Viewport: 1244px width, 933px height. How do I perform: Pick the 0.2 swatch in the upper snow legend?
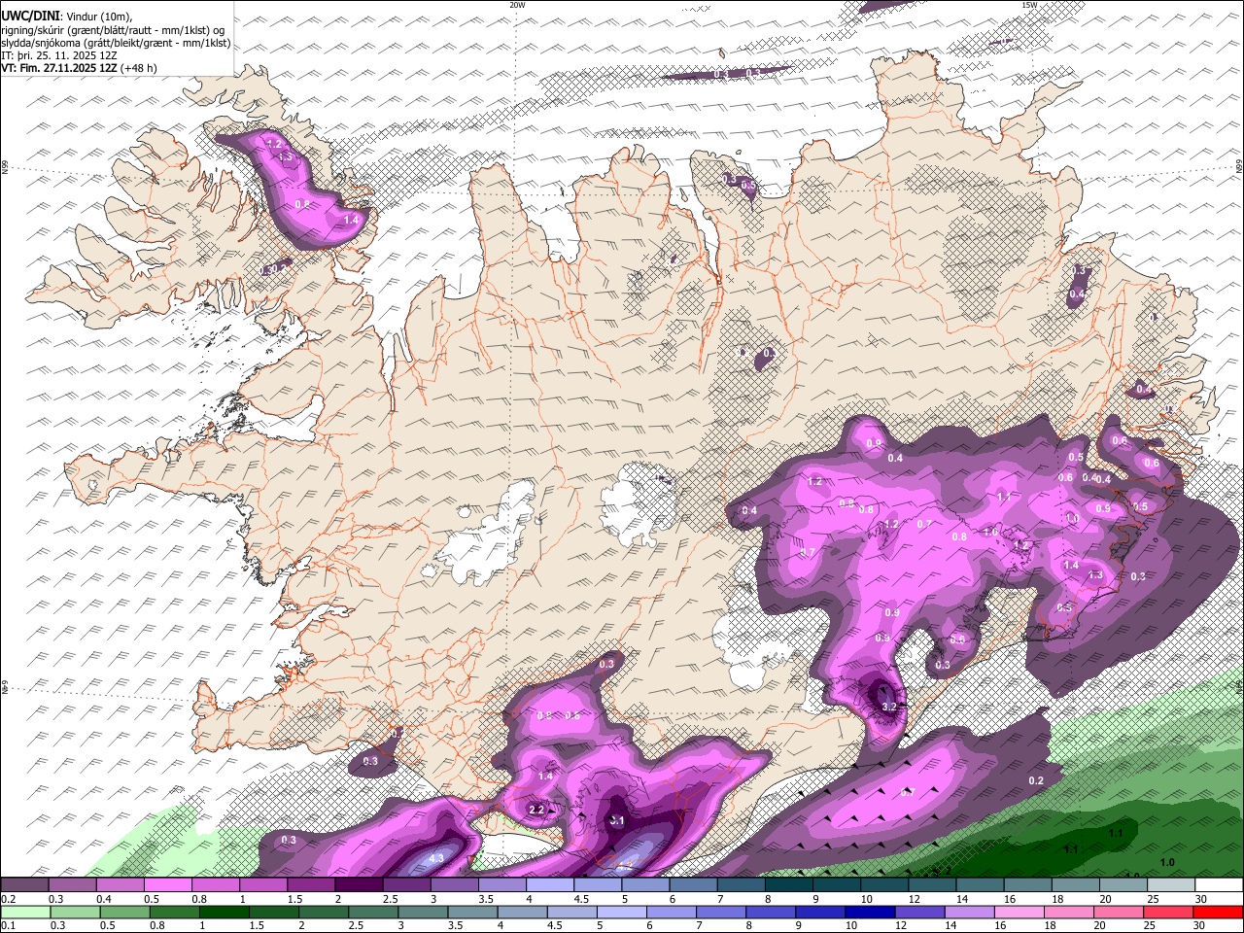click(24, 884)
